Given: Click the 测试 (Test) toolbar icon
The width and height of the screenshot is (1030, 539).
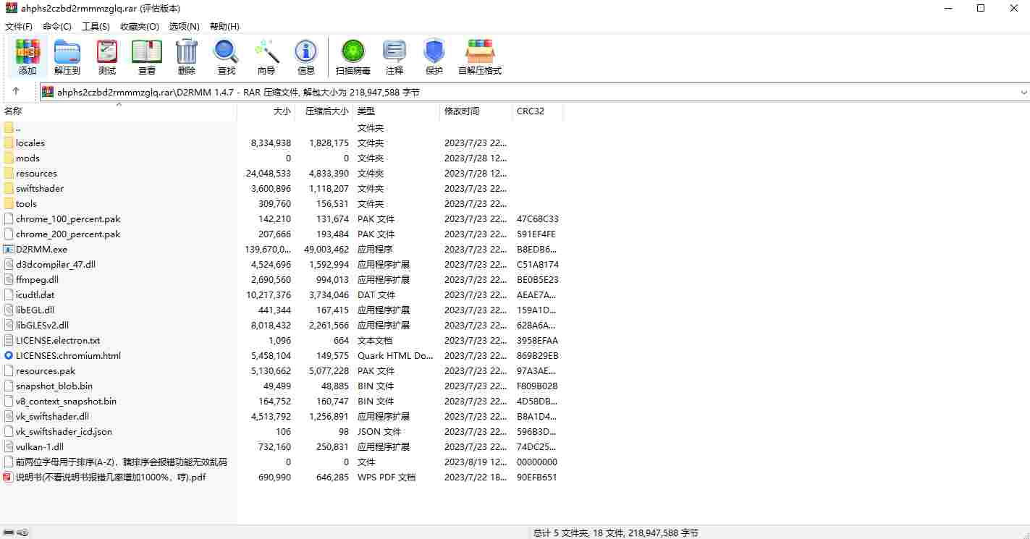Looking at the screenshot, I should pos(107,52).
